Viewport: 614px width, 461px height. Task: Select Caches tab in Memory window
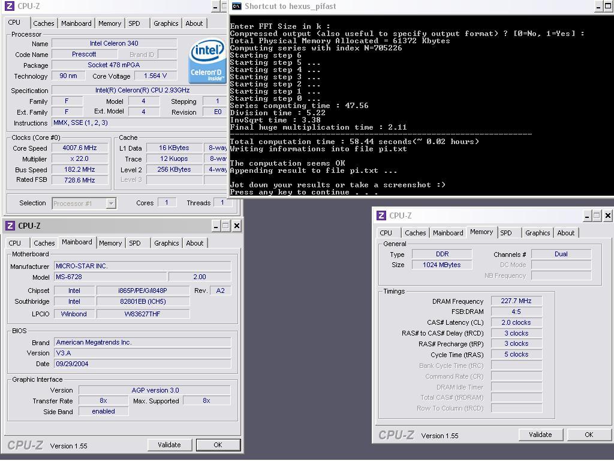pyautogui.click(x=416, y=233)
